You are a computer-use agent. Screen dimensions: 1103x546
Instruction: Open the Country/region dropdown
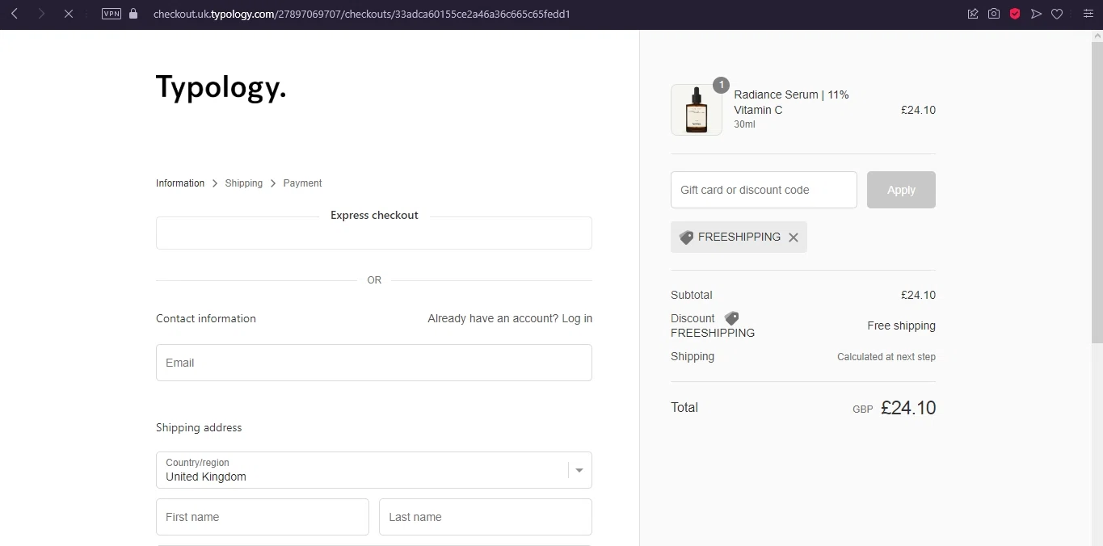click(x=374, y=470)
